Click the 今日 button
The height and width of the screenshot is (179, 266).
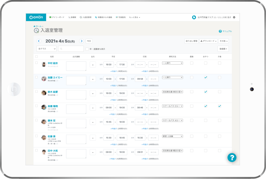pyautogui.click(x=89, y=41)
